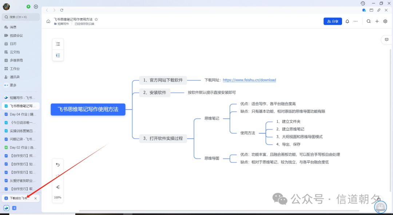This screenshot has height=215, width=393.
Task: Copy link with the chain icon
Action: [379, 10]
